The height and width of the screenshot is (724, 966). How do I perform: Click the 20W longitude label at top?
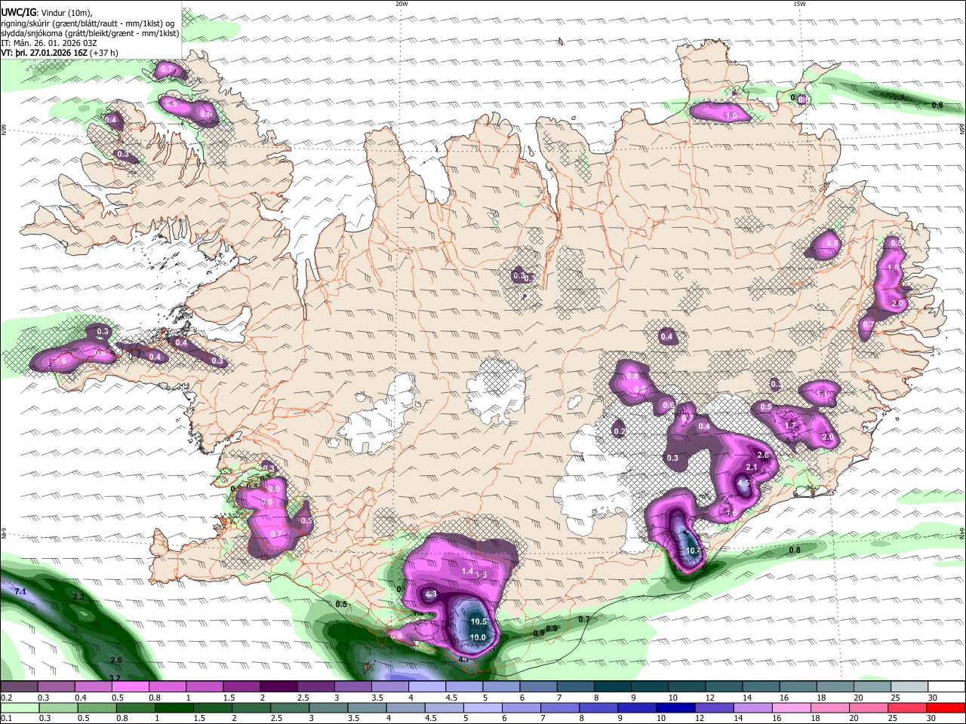click(x=401, y=4)
